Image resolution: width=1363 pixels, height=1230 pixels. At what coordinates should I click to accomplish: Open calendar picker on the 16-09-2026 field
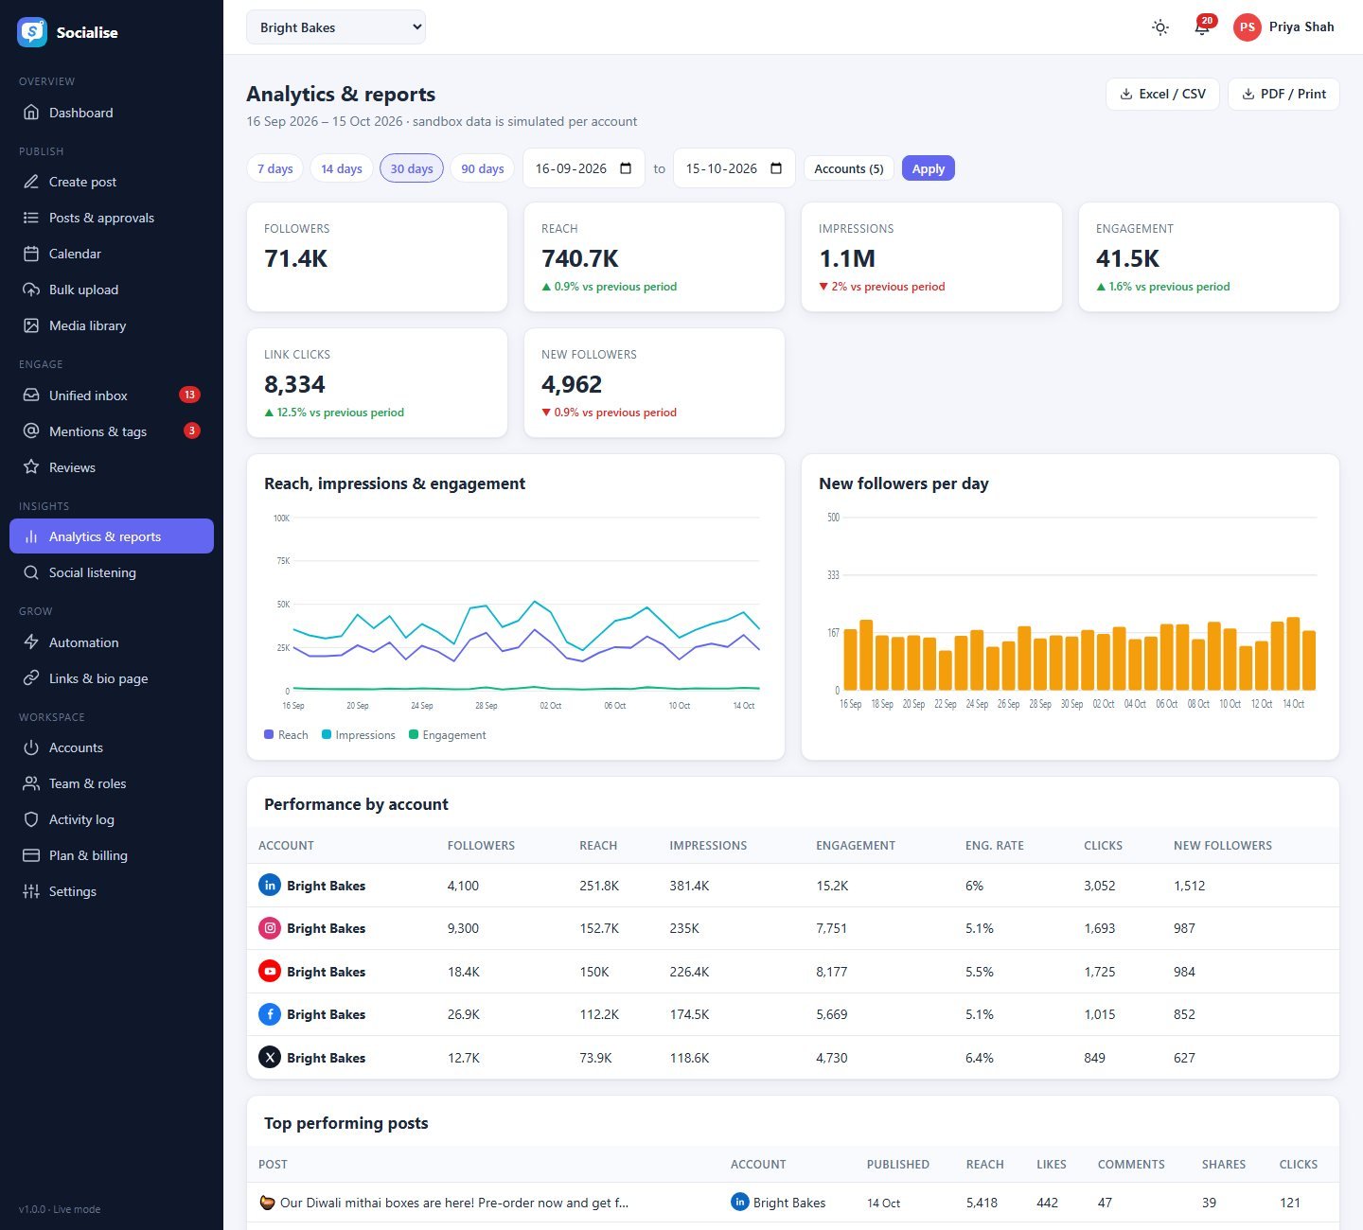tap(626, 168)
